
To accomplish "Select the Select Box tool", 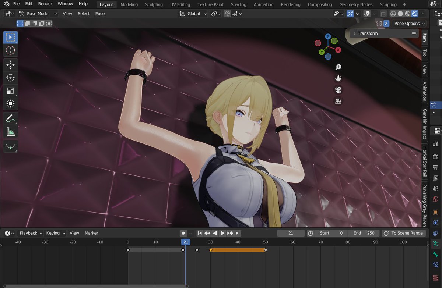I will [10, 37].
